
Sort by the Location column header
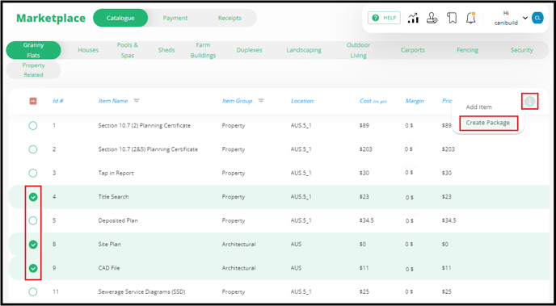coord(302,101)
